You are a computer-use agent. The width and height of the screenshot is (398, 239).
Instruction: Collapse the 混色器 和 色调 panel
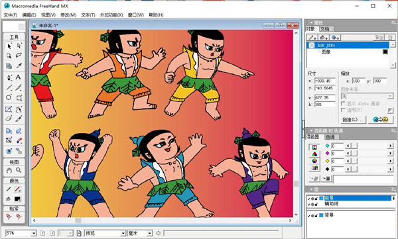click(x=312, y=130)
